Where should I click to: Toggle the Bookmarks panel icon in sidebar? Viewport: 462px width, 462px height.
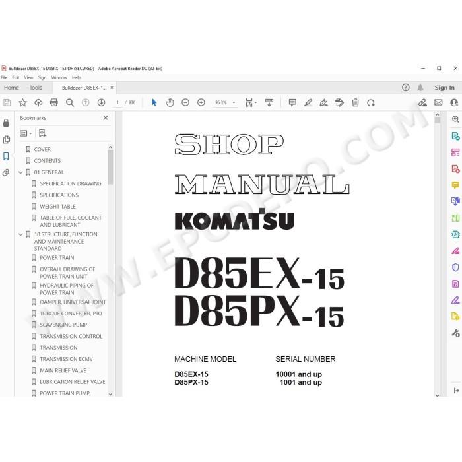[x=6, y=156]
